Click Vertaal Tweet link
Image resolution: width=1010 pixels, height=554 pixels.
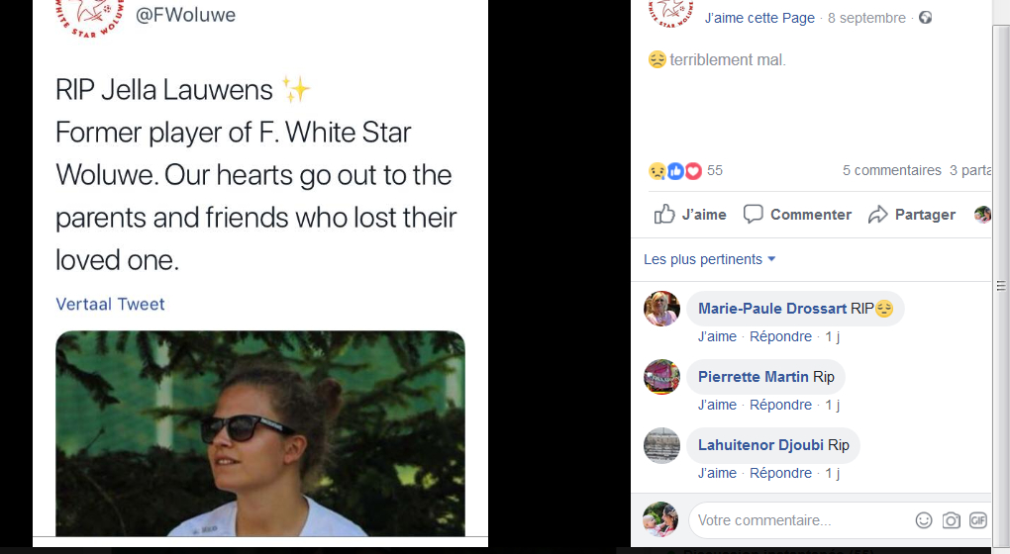pyautogui.click(x=110, y=304)
